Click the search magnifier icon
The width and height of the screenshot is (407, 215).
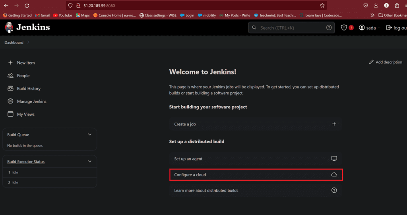pos(254,27)
